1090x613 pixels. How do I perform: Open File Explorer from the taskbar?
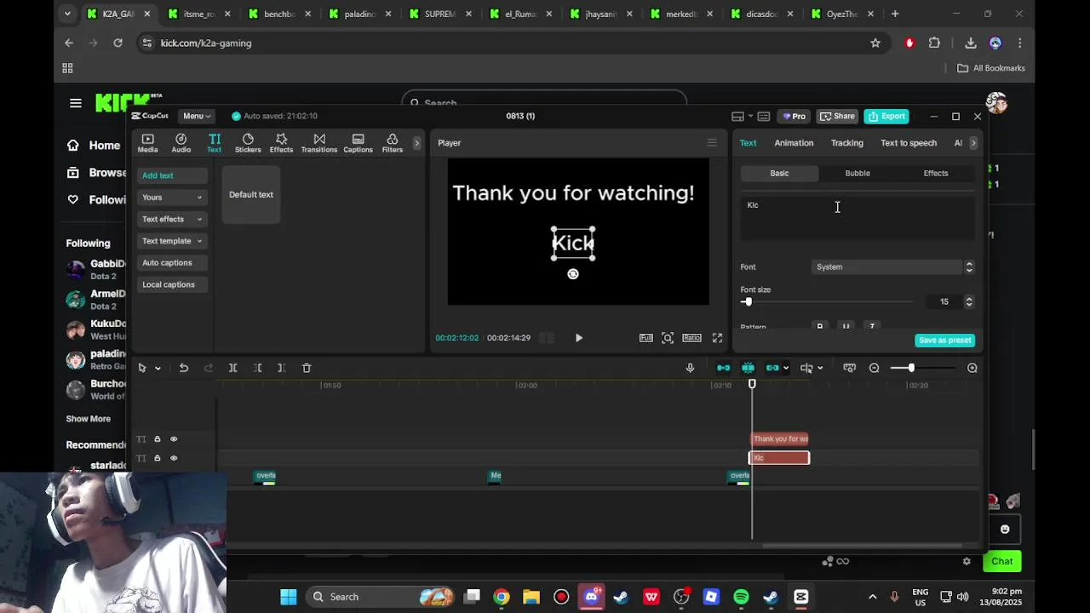point(531,597)
